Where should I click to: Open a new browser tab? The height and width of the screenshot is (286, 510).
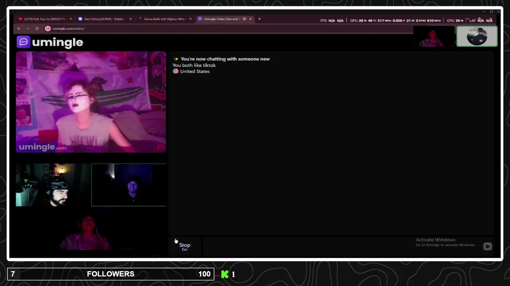pos(259,19)
